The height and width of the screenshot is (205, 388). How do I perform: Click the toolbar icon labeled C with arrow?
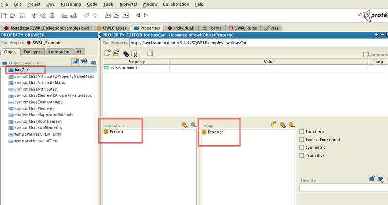click(116, 16)
